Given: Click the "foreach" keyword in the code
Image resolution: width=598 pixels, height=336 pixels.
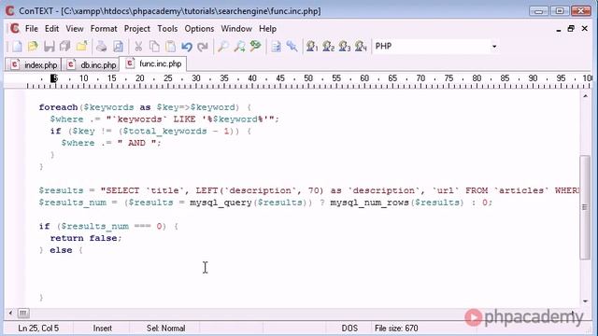Looking at the screenshot, I should [x=58, y=107].
